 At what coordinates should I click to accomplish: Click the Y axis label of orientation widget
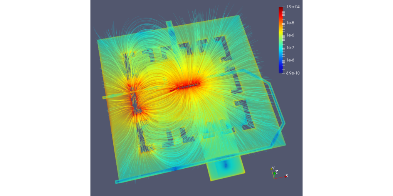coord(273,168)
